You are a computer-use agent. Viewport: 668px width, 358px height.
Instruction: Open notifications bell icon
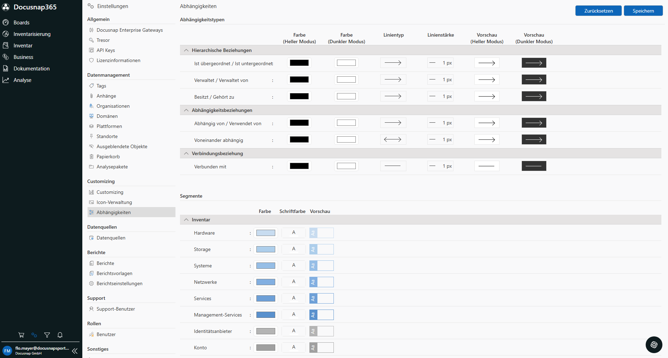(x=60, y=335)
